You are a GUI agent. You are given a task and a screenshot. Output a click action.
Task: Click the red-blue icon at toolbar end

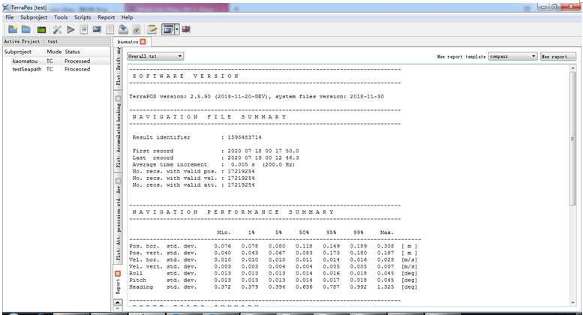point(185,29)
